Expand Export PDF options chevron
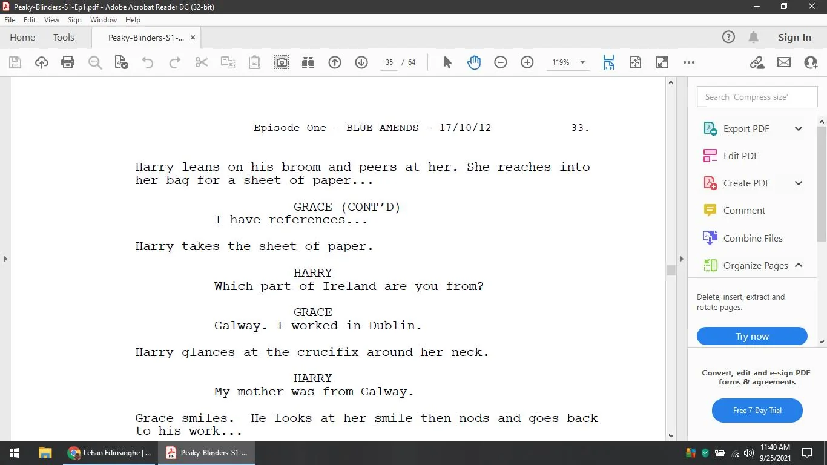827x465 pixels. pos(799,128)
